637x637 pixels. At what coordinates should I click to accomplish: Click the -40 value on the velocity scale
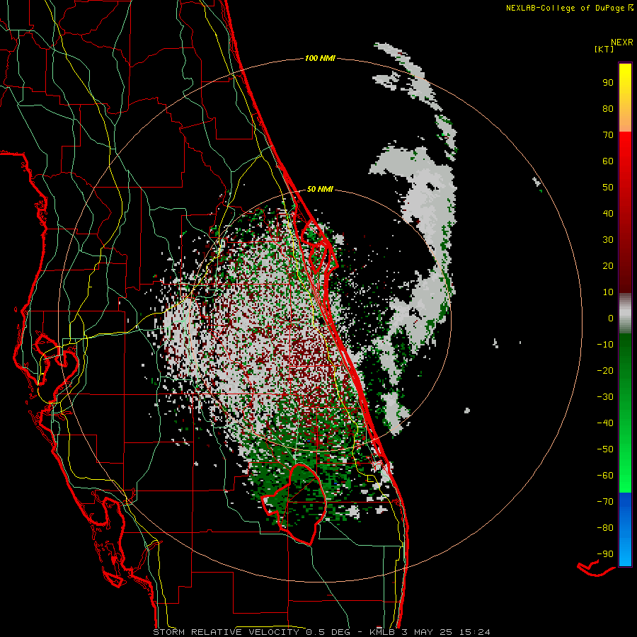pyautogui.click(x=605, y=423)
